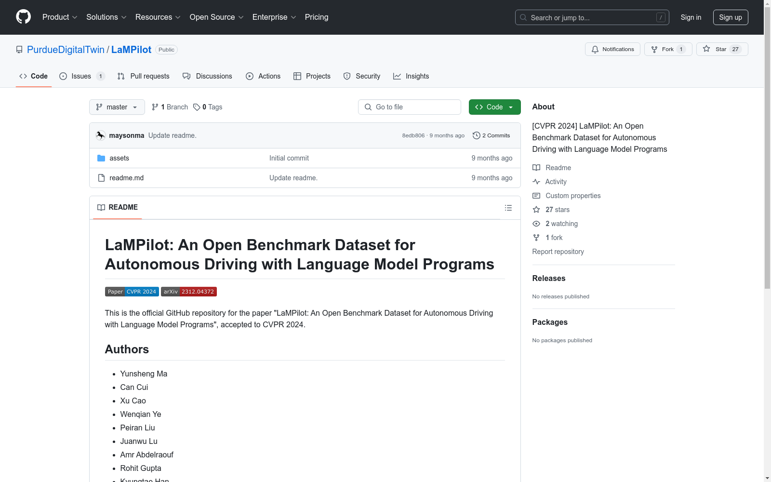771x482 pixels.
Task: View the 27 stars link
Action: (551, 210)
